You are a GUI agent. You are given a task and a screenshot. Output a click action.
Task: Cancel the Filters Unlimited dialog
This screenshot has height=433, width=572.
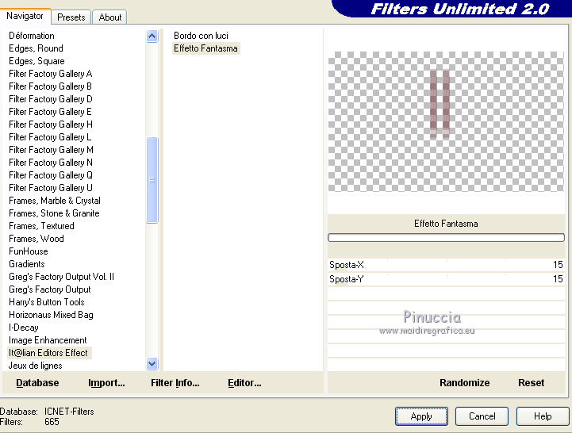click(x=482, y=416)
